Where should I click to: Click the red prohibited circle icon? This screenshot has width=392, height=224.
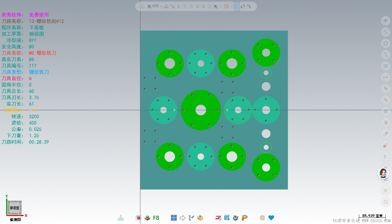tap(385, 202)
